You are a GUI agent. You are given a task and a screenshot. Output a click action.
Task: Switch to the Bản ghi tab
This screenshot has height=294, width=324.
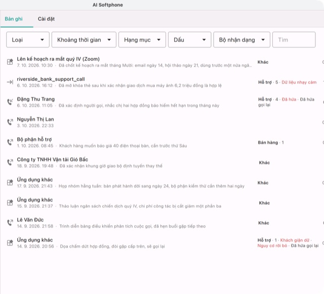click(14, 19)
